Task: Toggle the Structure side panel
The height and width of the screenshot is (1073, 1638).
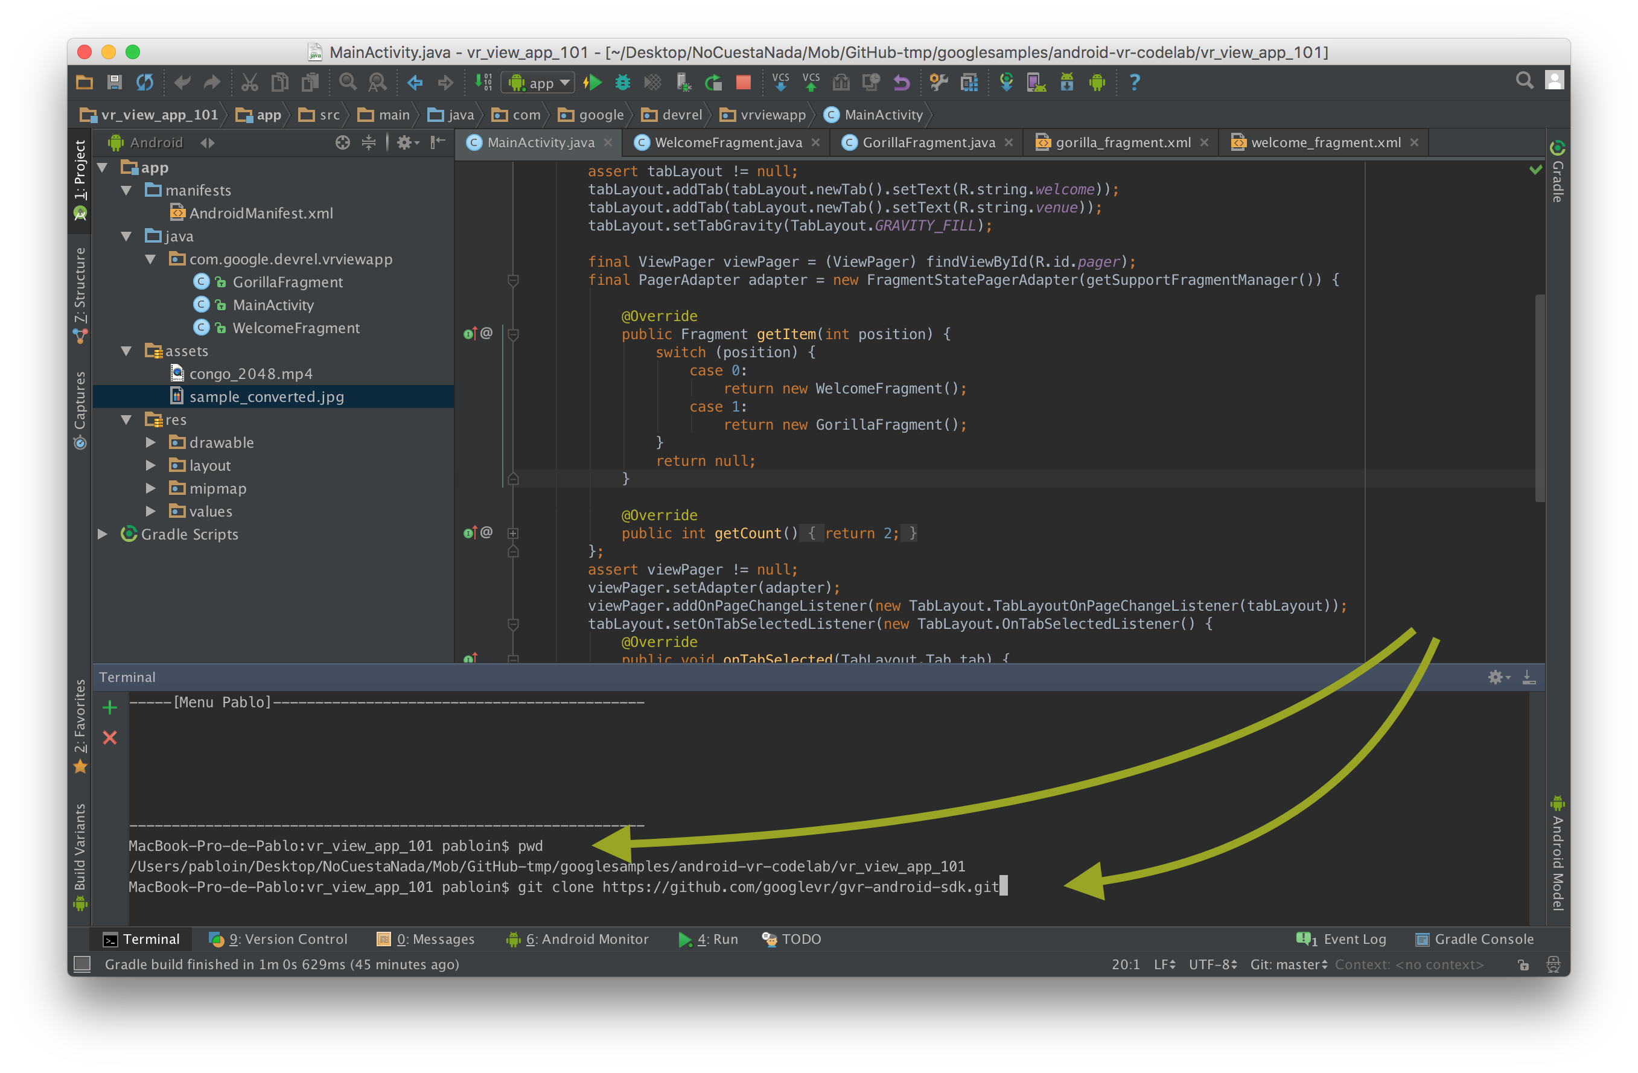Action: (80, 295)
